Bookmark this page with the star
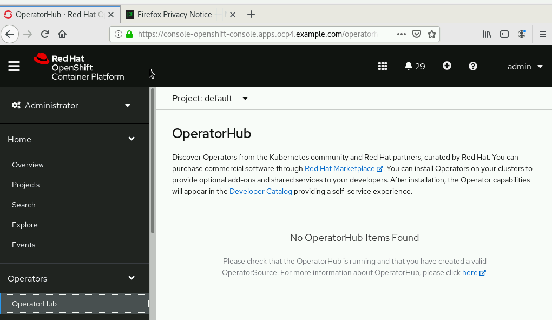 coord(432,34)
